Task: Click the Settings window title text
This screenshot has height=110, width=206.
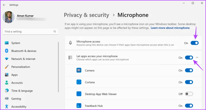Action: click(14, 5)
